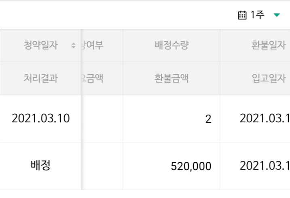
Task: Click the 배정 result cell
Action: click(40, 166)
